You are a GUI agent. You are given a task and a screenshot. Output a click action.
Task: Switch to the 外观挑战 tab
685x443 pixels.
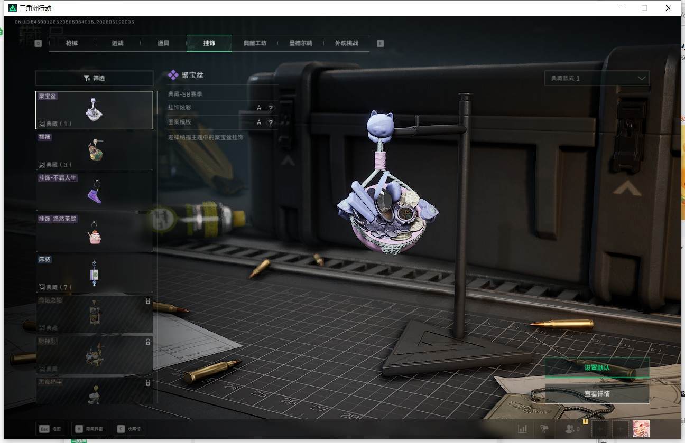click(347, 43)
